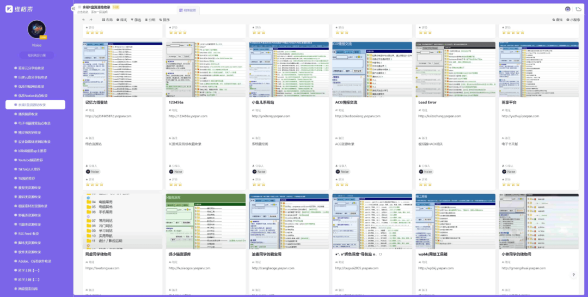Open the 小程序 widget panel

pyautogui.click(x=574, y=20)
